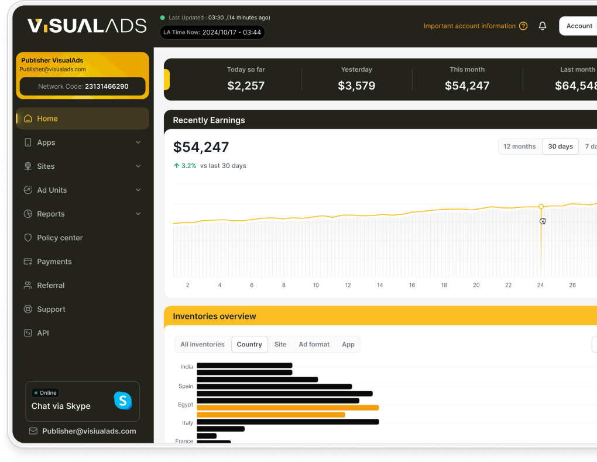The width and height of the screenshot is (597, 462).
Task: Click the VisualAds logo
Action: click(87, 26)
